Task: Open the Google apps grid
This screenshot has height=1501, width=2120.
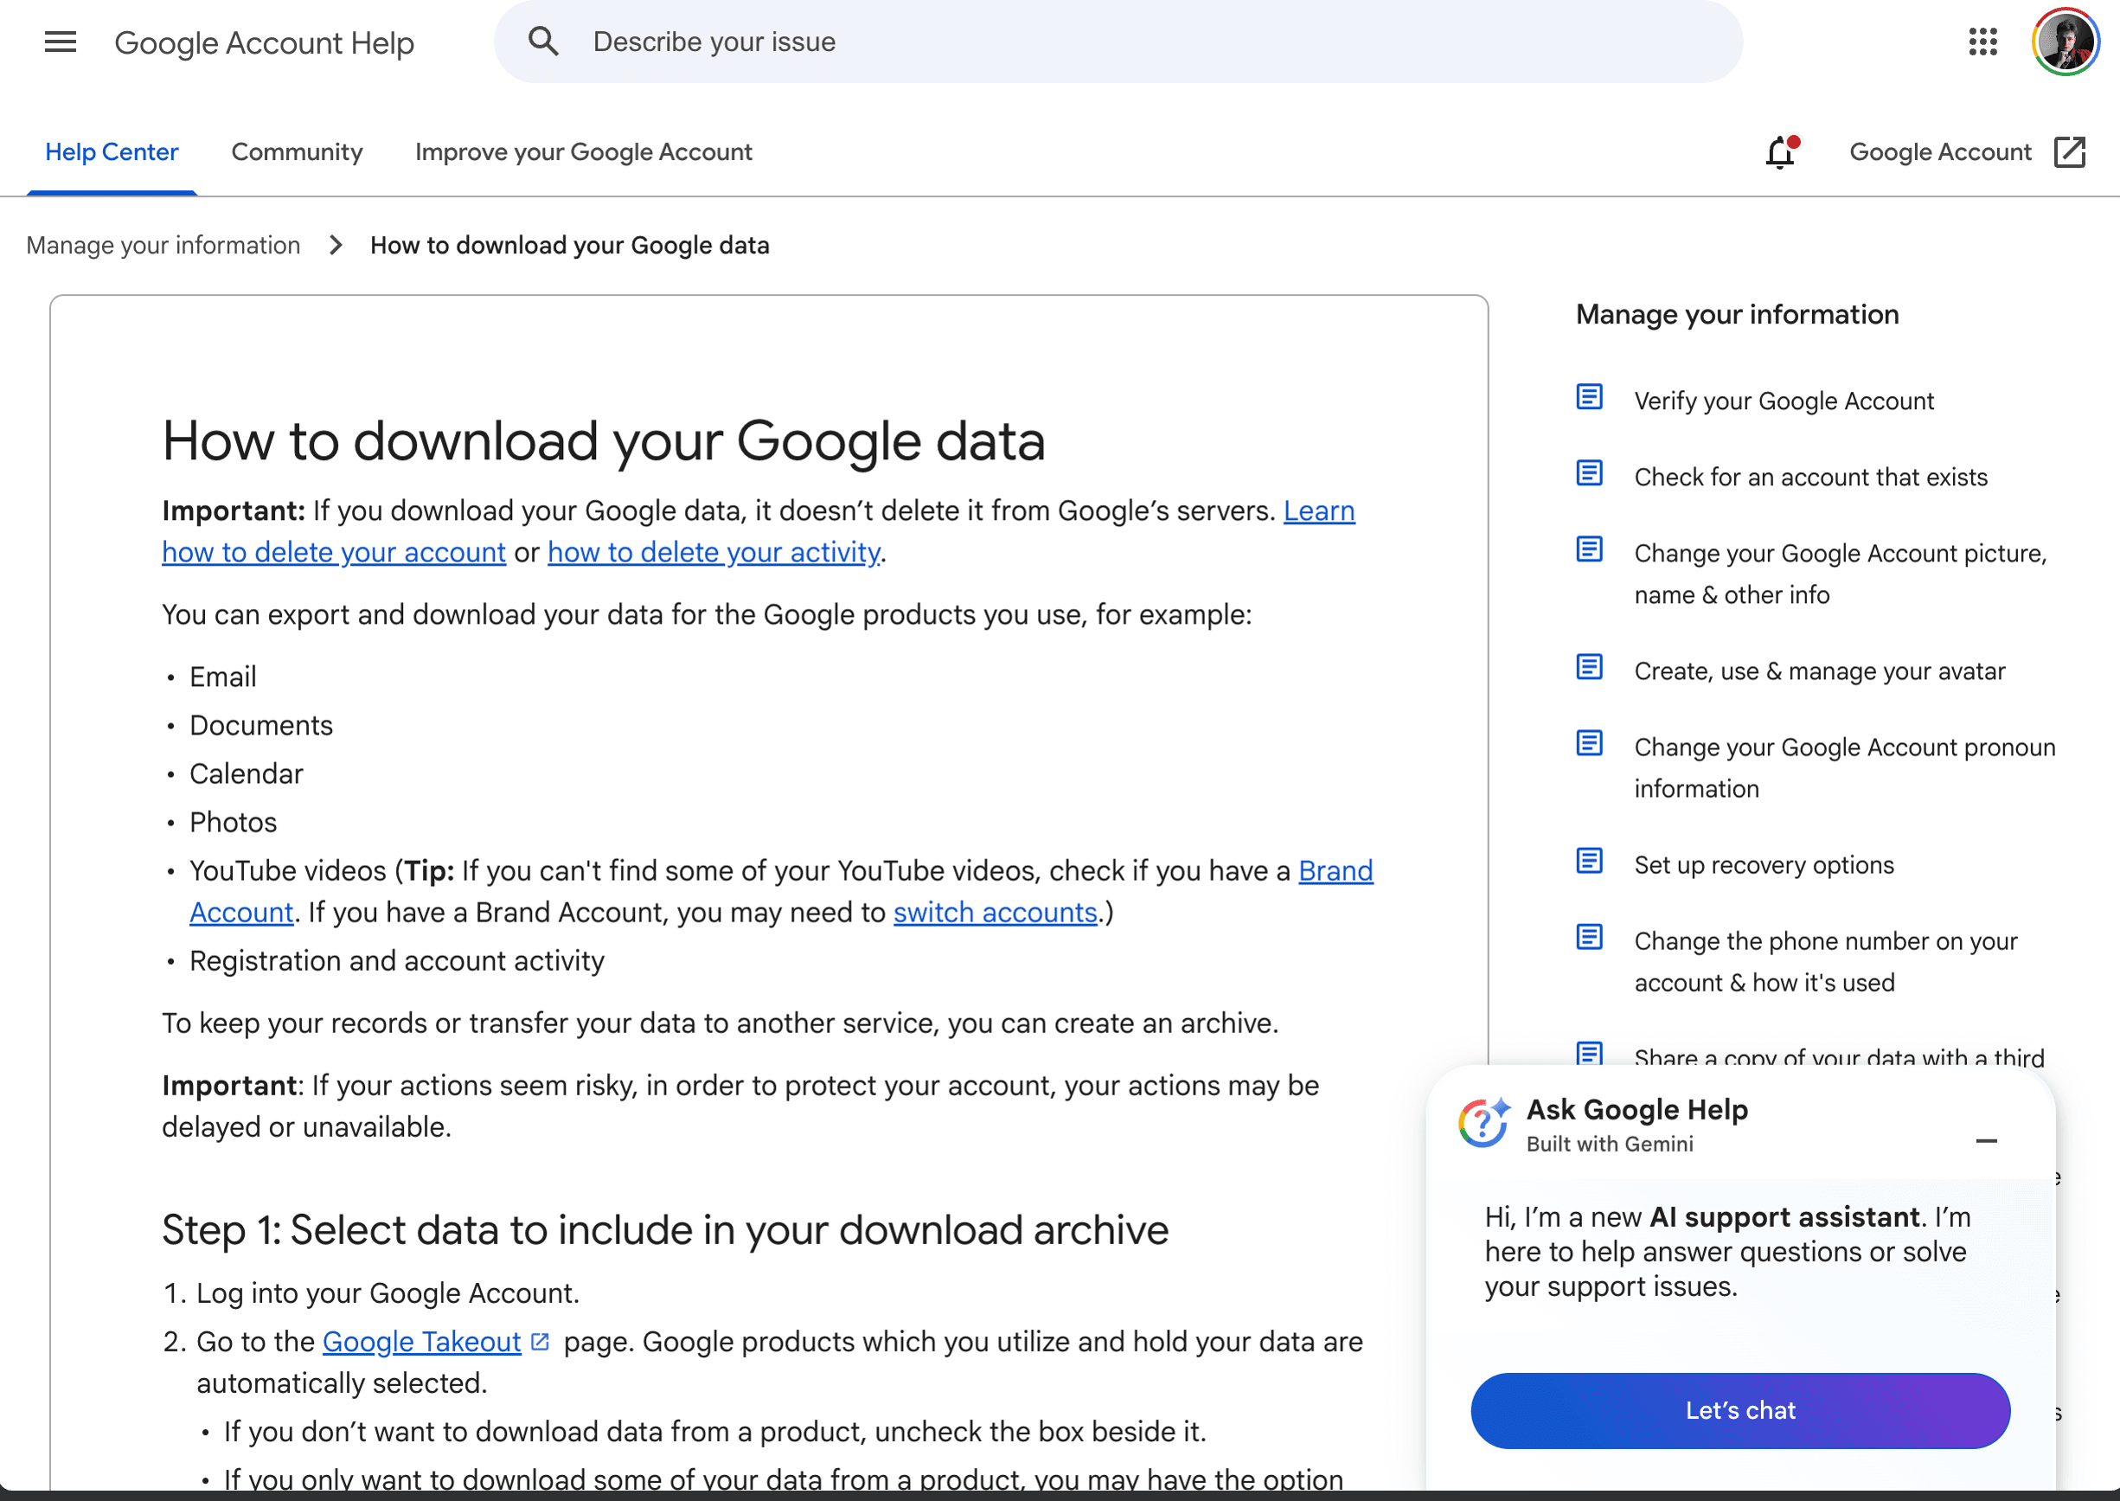Action: click(1982, 42)
